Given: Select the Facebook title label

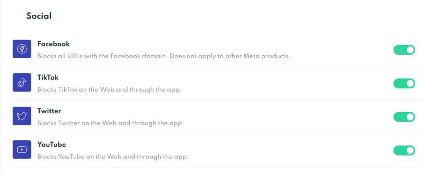Looking at the screenshot, I should pyautogui.click(x=54, y=44).
